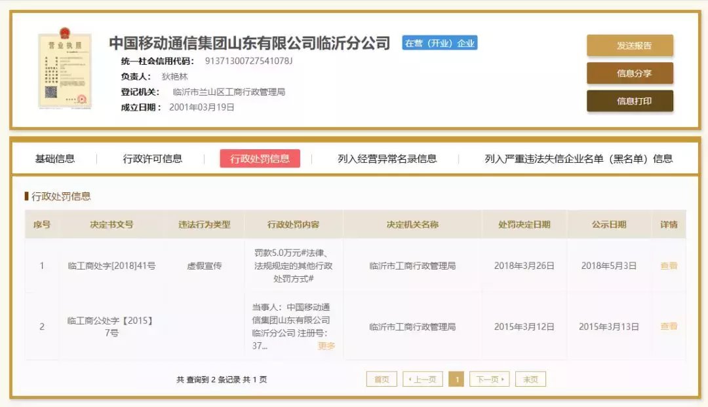The image size is (708, 407).
Task: Open the 行政许可信息 tab
Action: [153, 158]
